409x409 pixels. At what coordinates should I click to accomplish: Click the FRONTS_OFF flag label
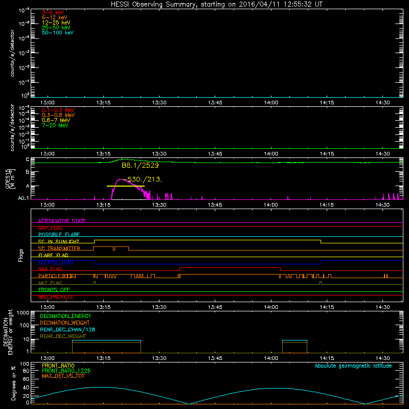click(54, 290)
